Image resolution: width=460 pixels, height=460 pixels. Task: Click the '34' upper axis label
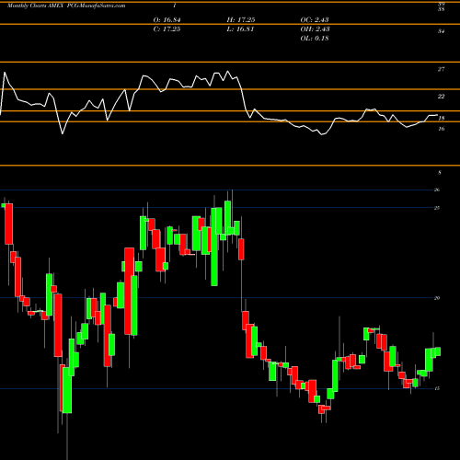(x=441, y=31)
